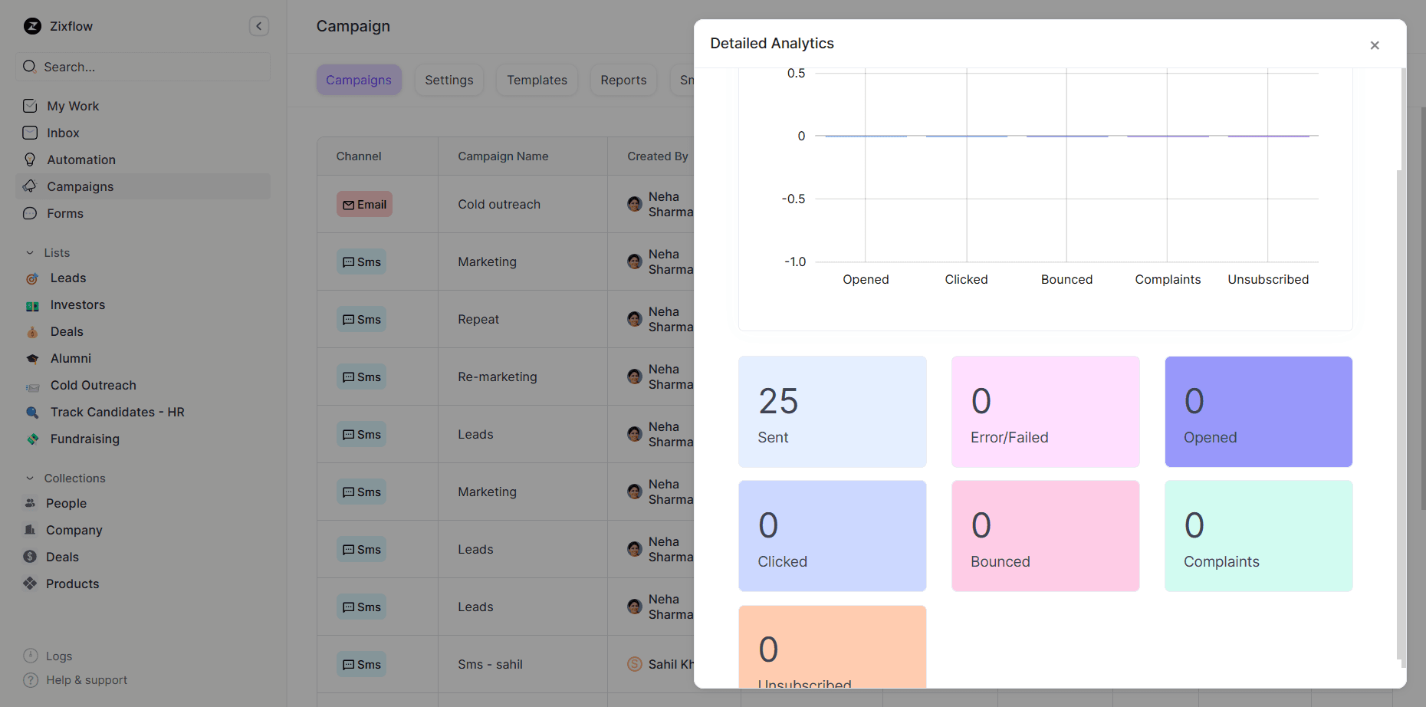The height and width of the screenshot is (707, 1426).
Task: Select the Email channel badge for Cold outreach
Action: 364,204
